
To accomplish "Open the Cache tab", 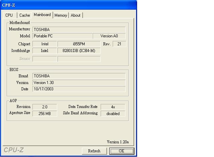I will pyautogui.click(x=24, y=15).
